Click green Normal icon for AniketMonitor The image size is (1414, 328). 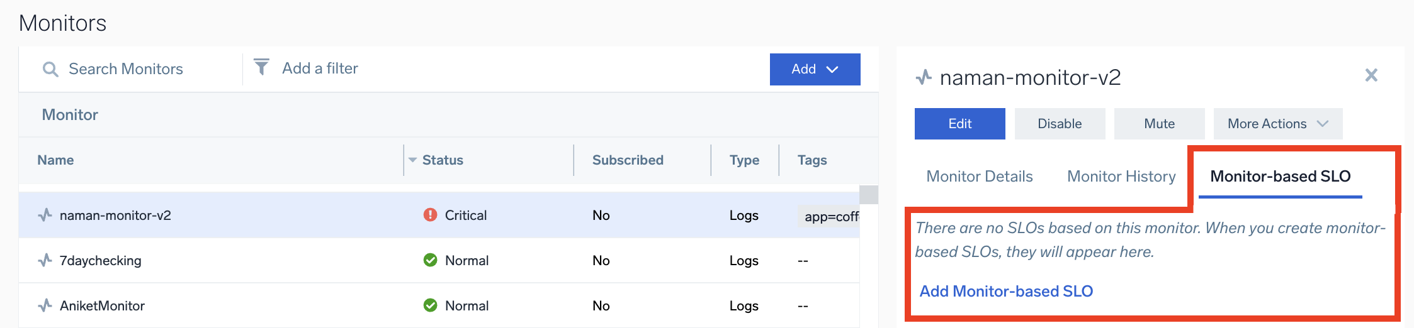point(430,305)
